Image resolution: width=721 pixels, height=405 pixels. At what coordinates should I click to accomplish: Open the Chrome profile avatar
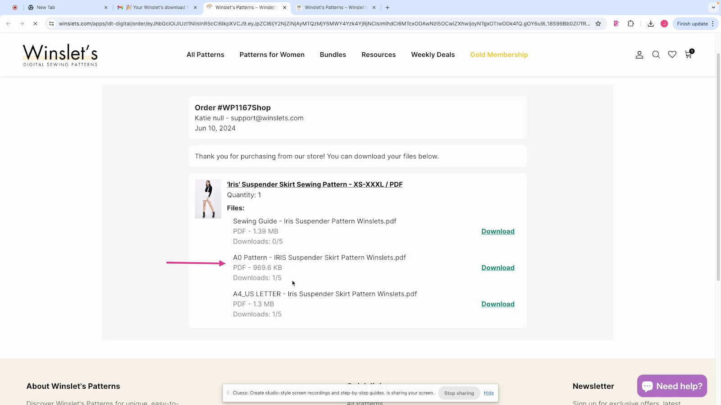click(664, 23)
